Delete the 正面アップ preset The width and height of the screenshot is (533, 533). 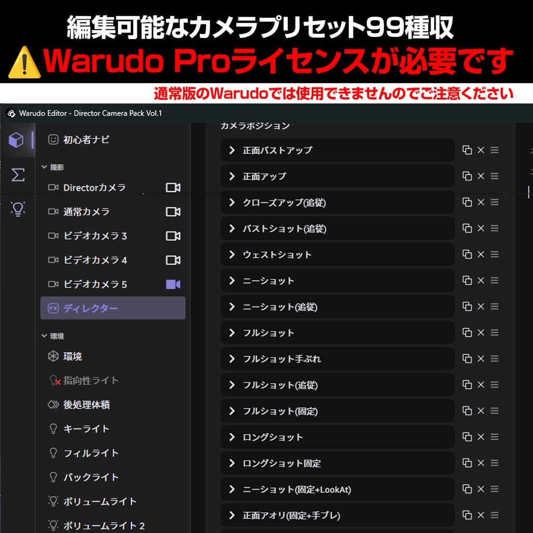click(480, 176)
